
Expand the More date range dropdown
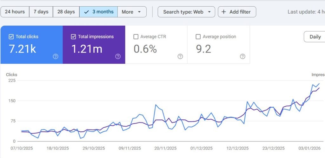(x=132, y=12)
